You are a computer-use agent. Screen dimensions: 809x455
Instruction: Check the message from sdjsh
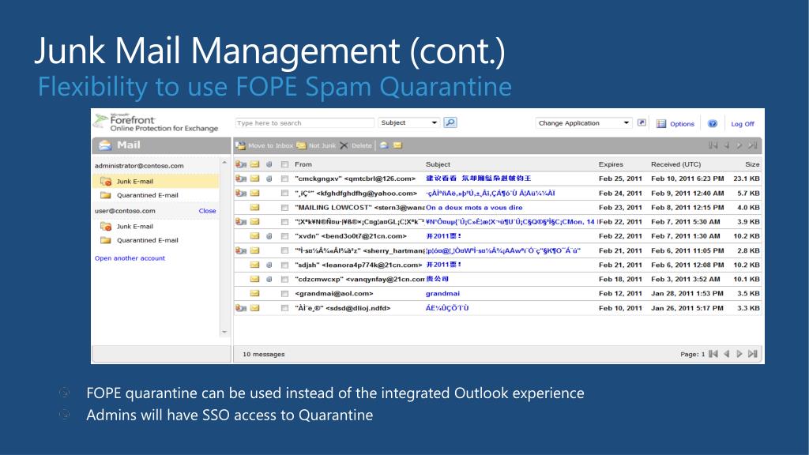pos(284,265)
